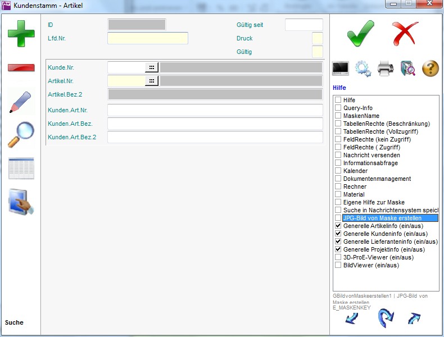Click the gear settings icon

pos(364,69)
